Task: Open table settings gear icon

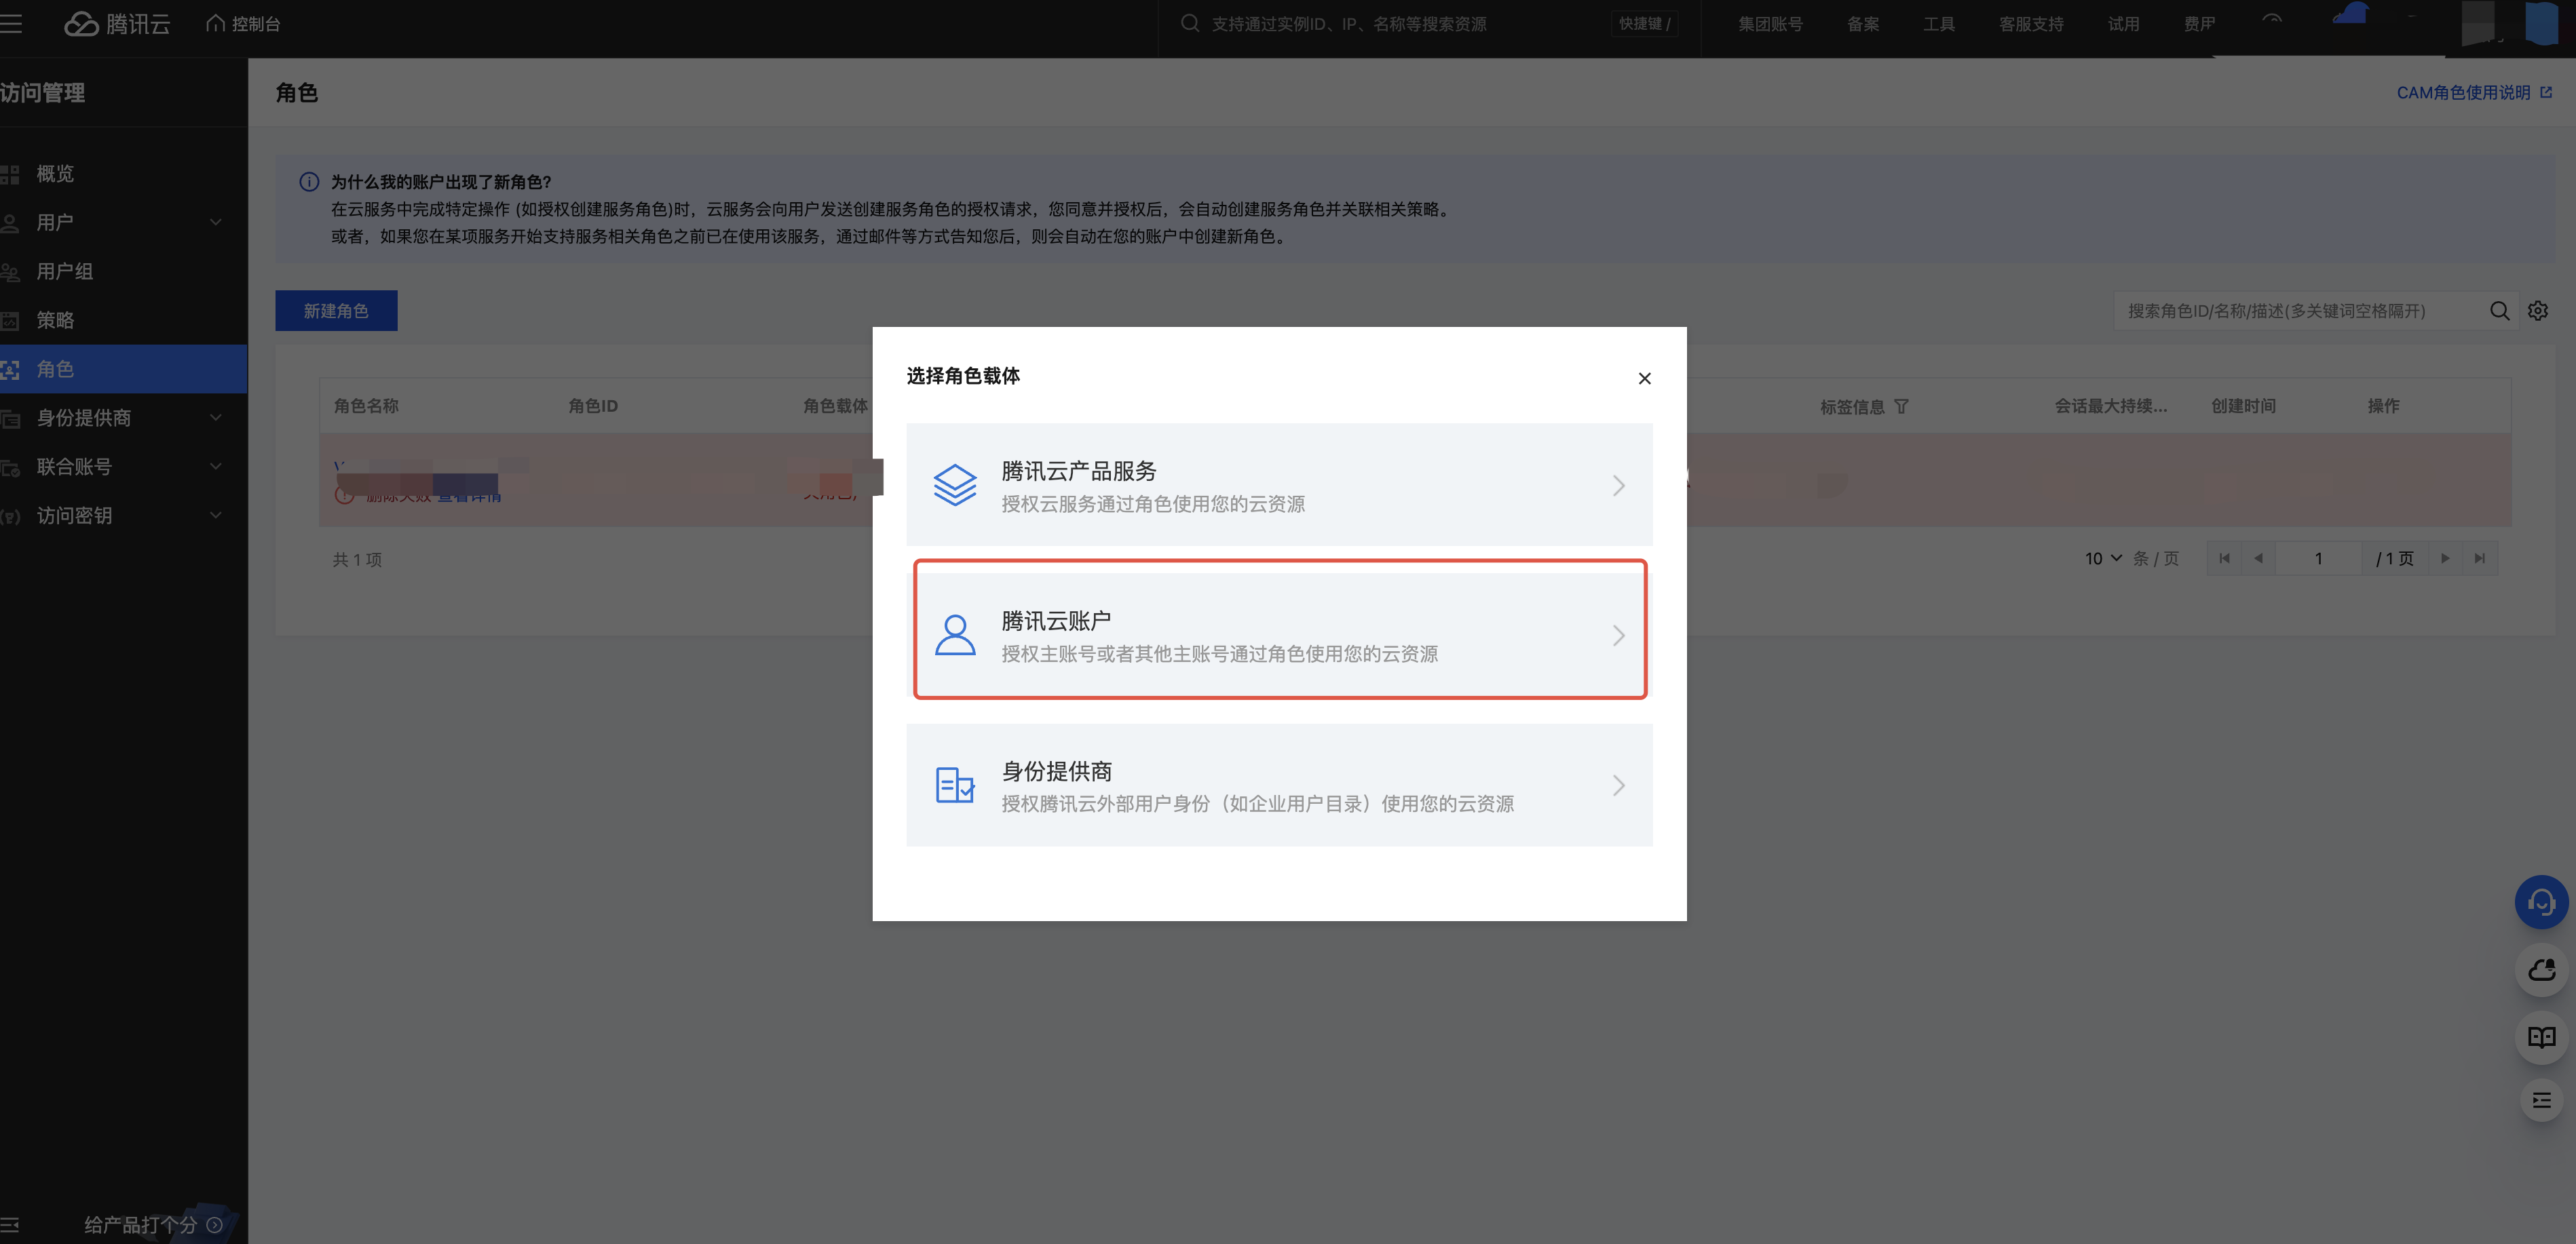Action: [x=2538, y=311]
